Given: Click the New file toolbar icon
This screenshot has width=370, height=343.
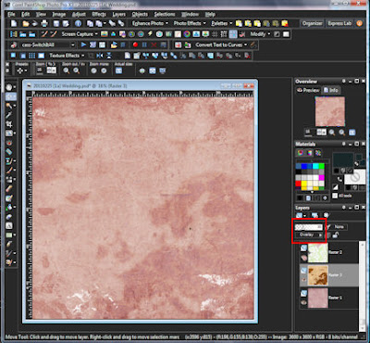Looking at the screenshot, I should [14, 23].
